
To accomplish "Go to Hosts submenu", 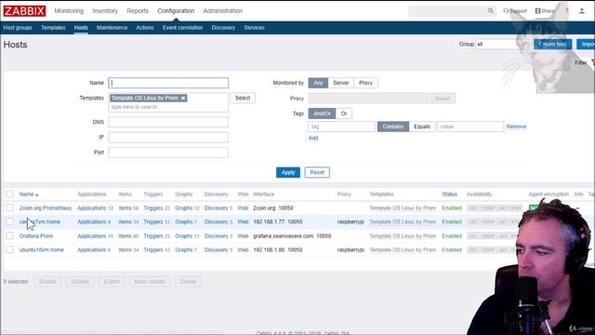I will pyautogui.click(x=81, y=28).
